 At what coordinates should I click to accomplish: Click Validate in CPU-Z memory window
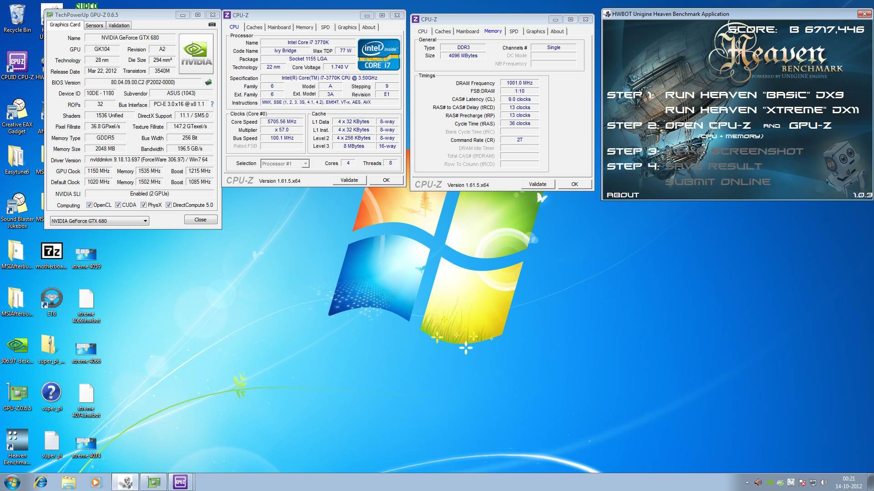pyautogui.click(x=538, y=184)
